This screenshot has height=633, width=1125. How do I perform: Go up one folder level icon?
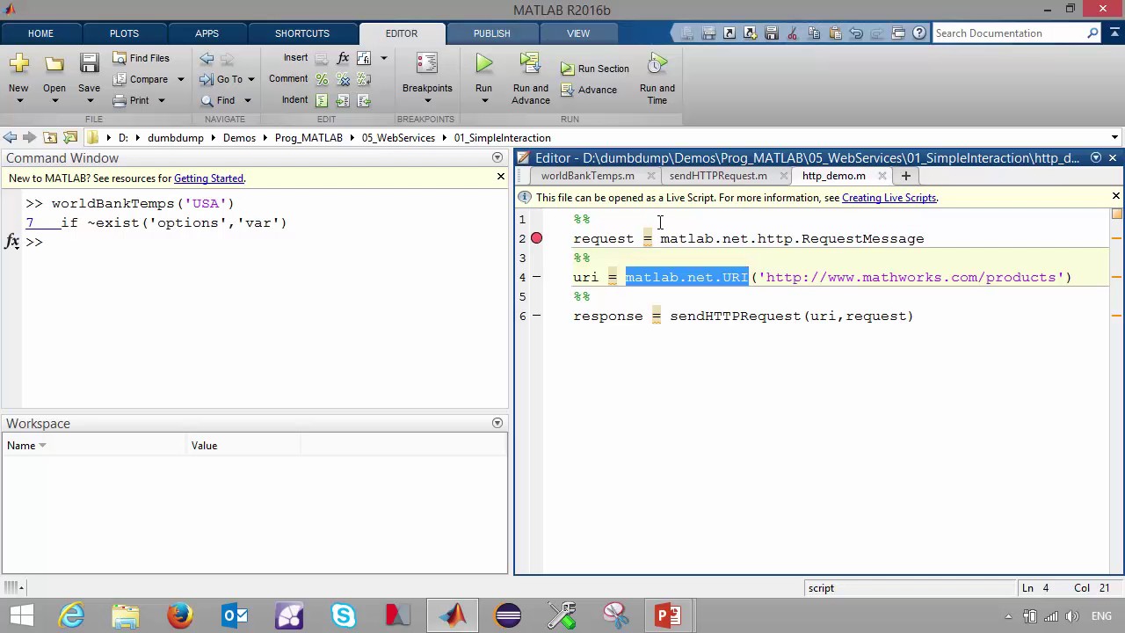(x=50, y=138)
